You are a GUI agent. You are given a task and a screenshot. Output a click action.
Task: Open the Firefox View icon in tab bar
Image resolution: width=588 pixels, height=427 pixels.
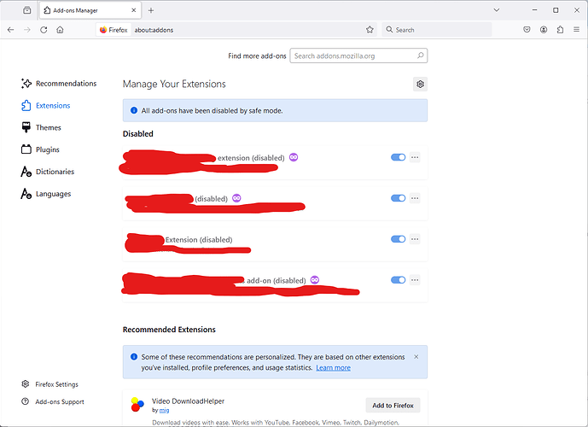tap(27, 10)
